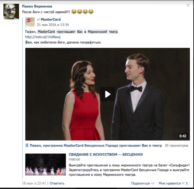The image size is (194, 189).
Task: Open Павел Бережнов's profile name link
Action: pos(37,6)
